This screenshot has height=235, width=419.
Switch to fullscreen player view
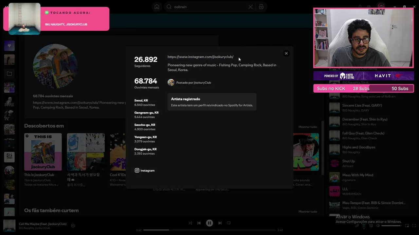tap(414, 226)
